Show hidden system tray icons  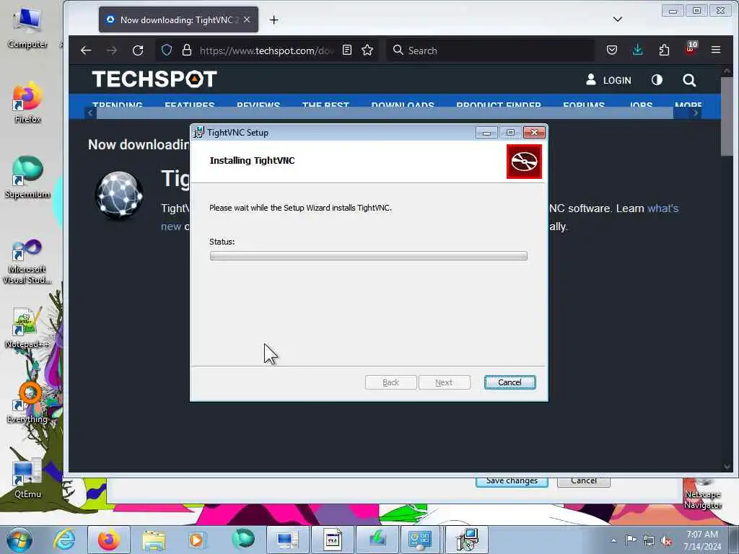coord(613,540)
